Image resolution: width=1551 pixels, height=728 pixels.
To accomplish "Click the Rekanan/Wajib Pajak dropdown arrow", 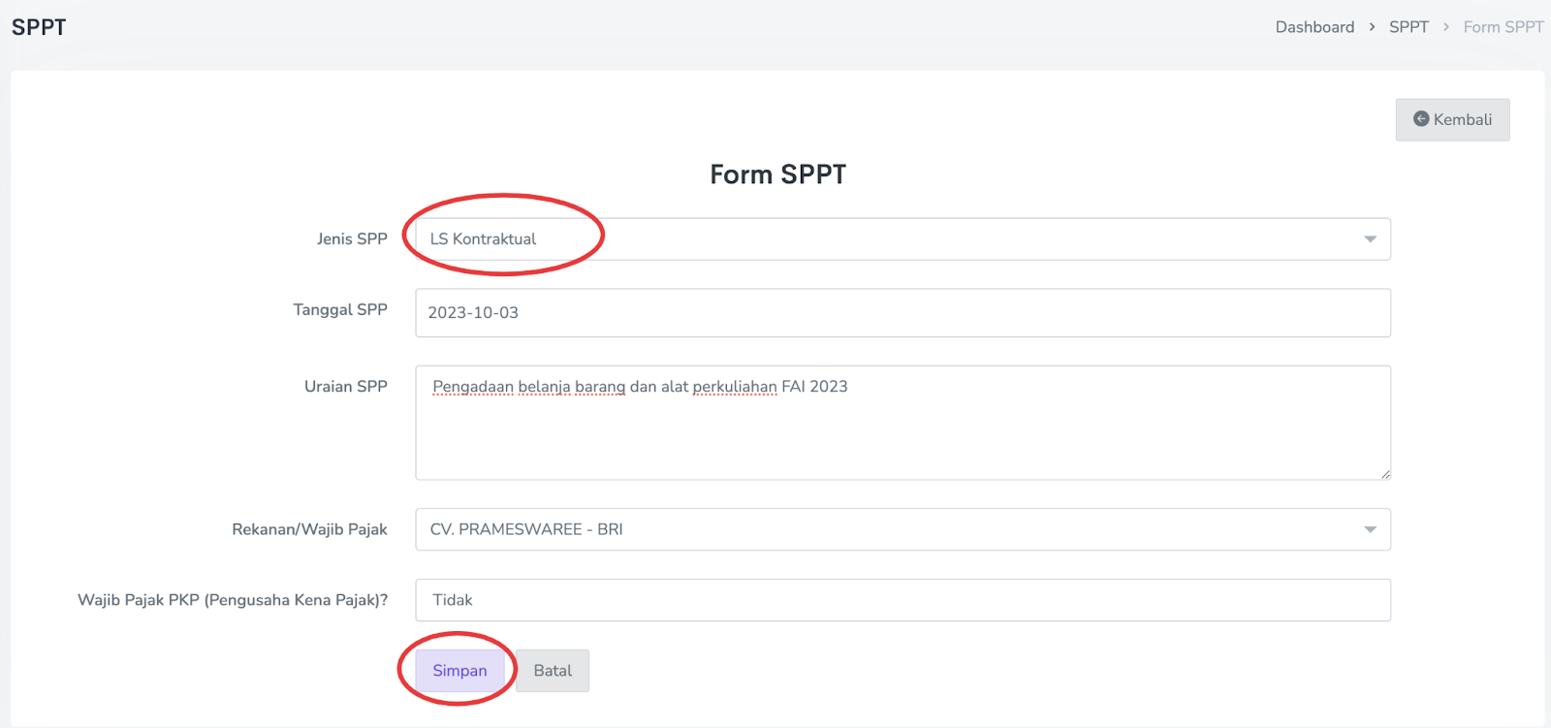I will [x=1370, y=530].
